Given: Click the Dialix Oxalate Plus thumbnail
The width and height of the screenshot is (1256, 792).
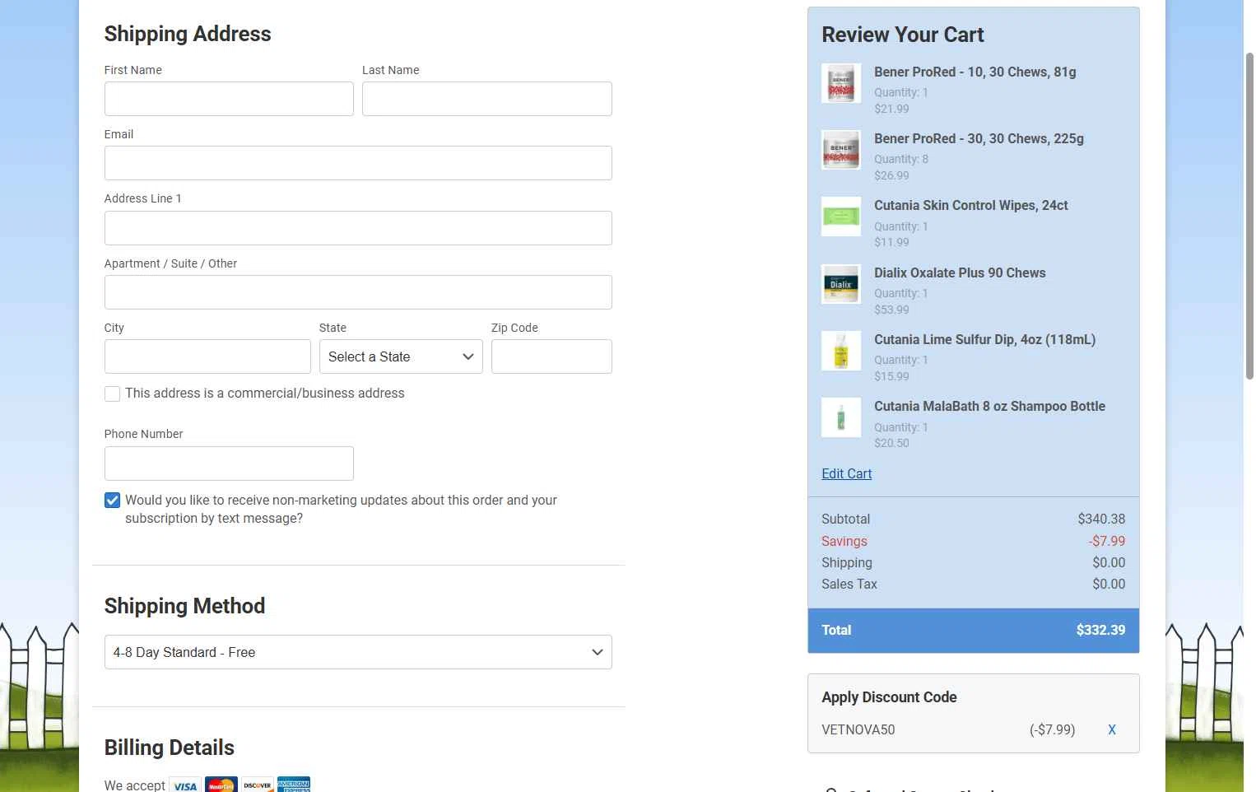Looking at the screenshot, I should click(841, 284).
